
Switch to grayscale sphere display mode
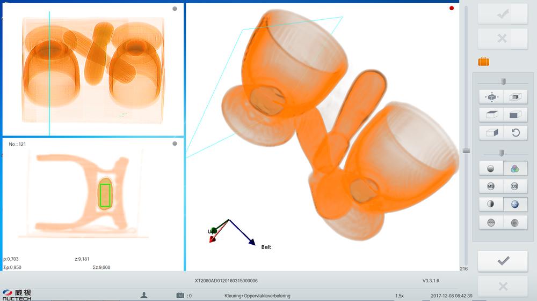coord(491,169)
